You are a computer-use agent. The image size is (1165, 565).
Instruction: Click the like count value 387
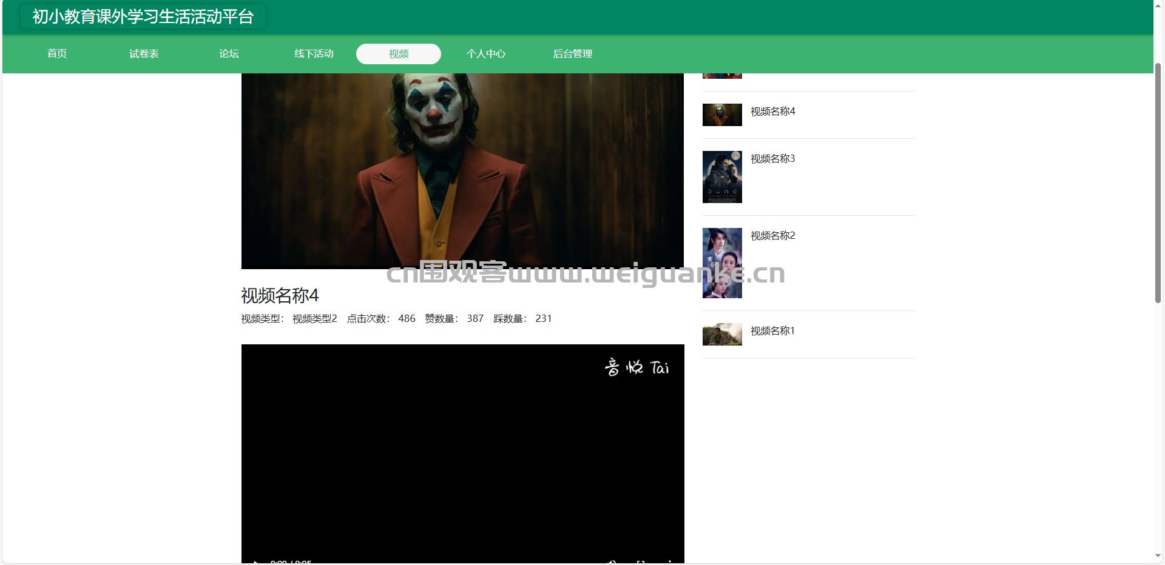(x=475, y=318)
